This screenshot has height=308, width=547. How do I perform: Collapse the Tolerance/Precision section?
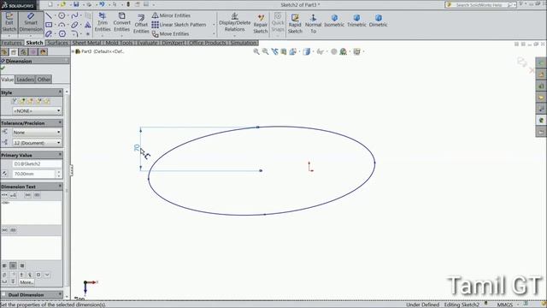(60, 123)
